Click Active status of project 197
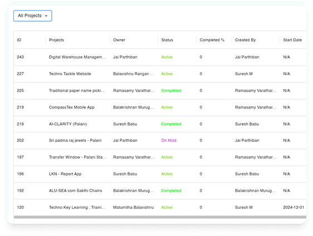The width and height of the screenshot is (313, 236). [x=167, y=157]
